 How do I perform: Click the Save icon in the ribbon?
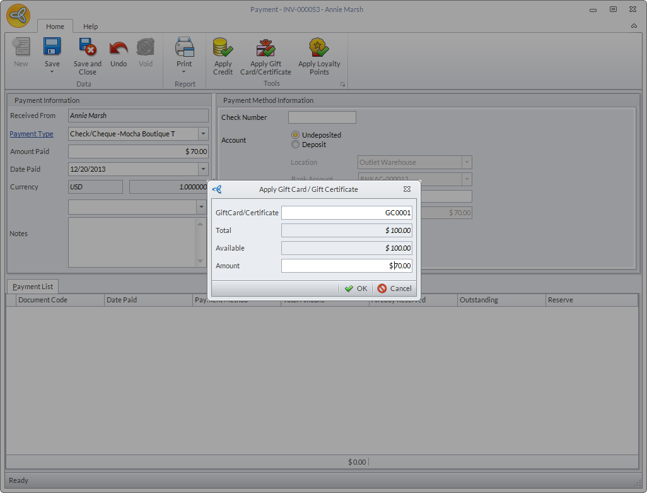tap(52, 47)
